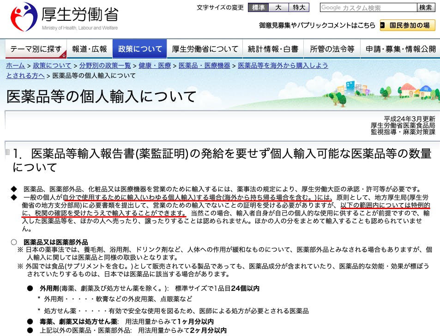Follow the 医薬品・医療機器 breadcrumb link

(204, 66)
